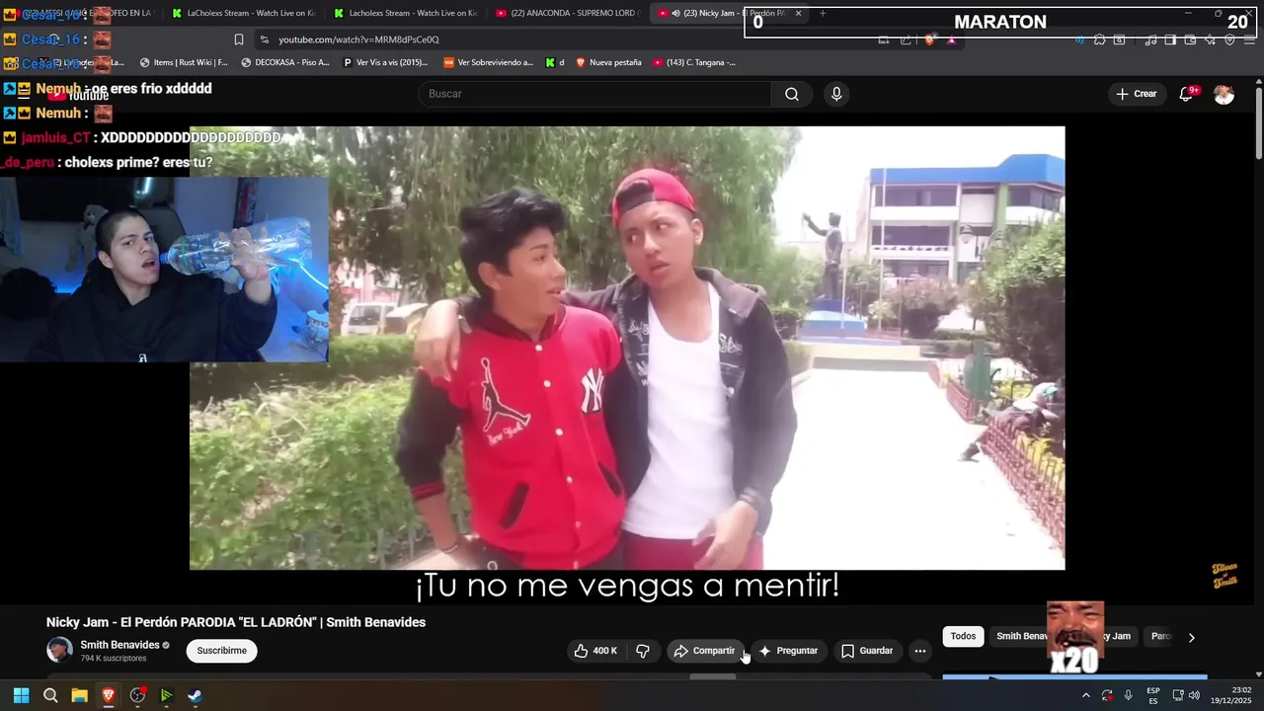Click the page vertical scrollbar thumb

1258,123
